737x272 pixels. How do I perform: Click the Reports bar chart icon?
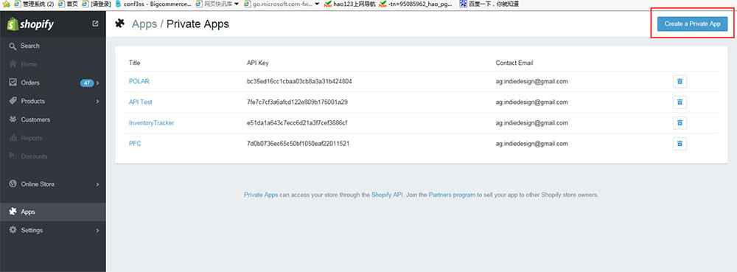tap(13, 138)
